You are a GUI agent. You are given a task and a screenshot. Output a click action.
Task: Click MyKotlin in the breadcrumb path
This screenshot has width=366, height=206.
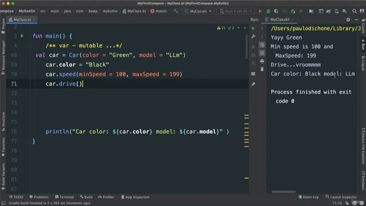[x=27, y=11]
